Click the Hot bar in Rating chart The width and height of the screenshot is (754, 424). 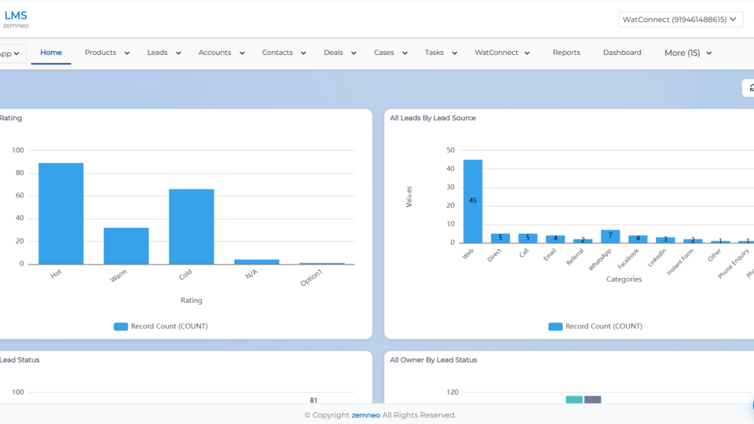pos(61,214)
